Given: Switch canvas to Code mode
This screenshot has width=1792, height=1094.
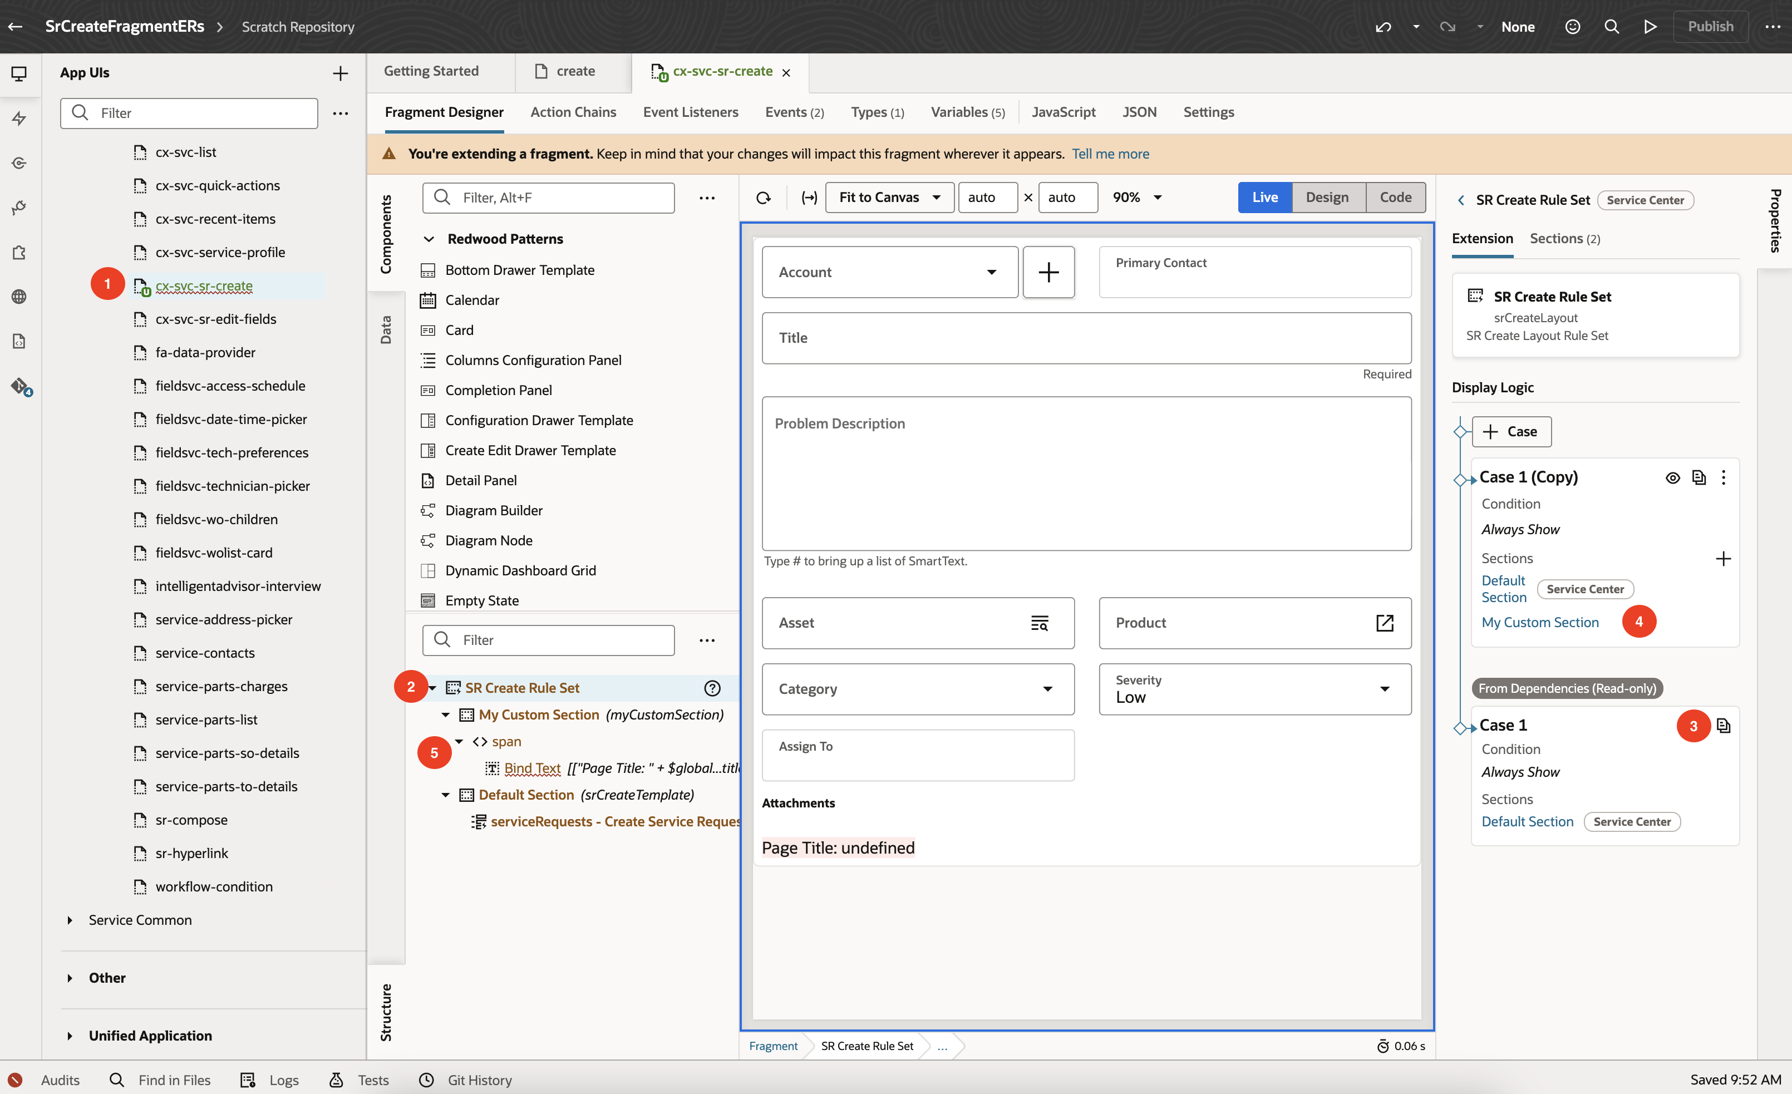Looking at the screenshot, I should (x=1395, y=197).
